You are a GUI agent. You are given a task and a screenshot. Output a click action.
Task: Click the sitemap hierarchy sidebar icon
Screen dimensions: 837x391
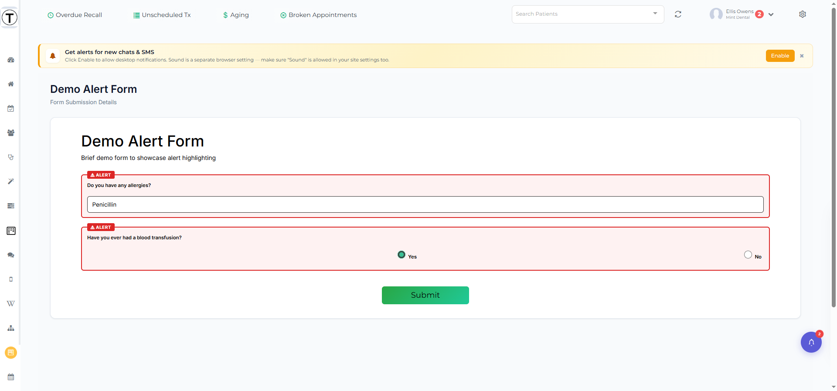(11, 328)
